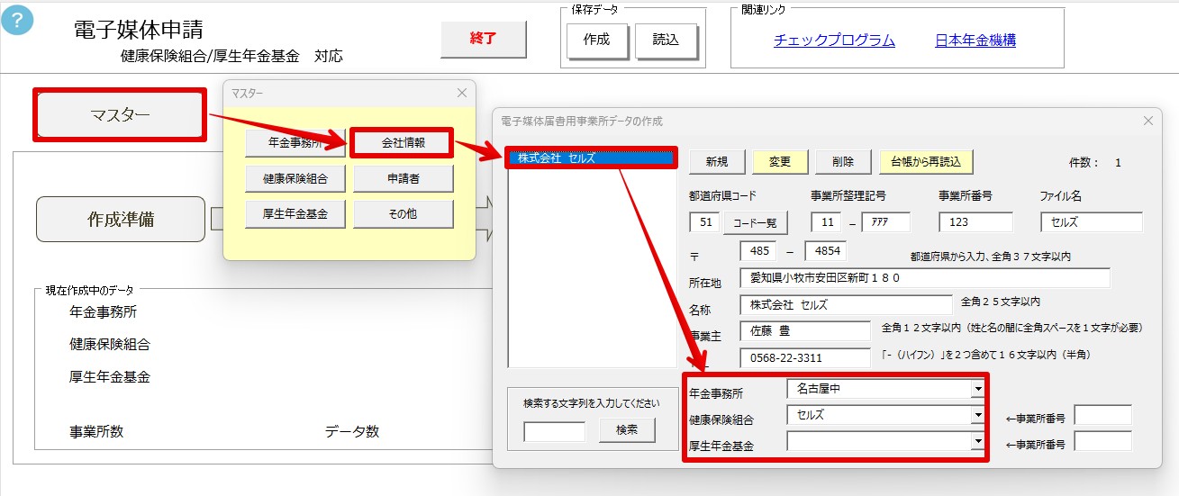Click the red 終了 button
The width and height of the screenshot is (1179, 496).
pyautogui.click(x=484, y=40)
